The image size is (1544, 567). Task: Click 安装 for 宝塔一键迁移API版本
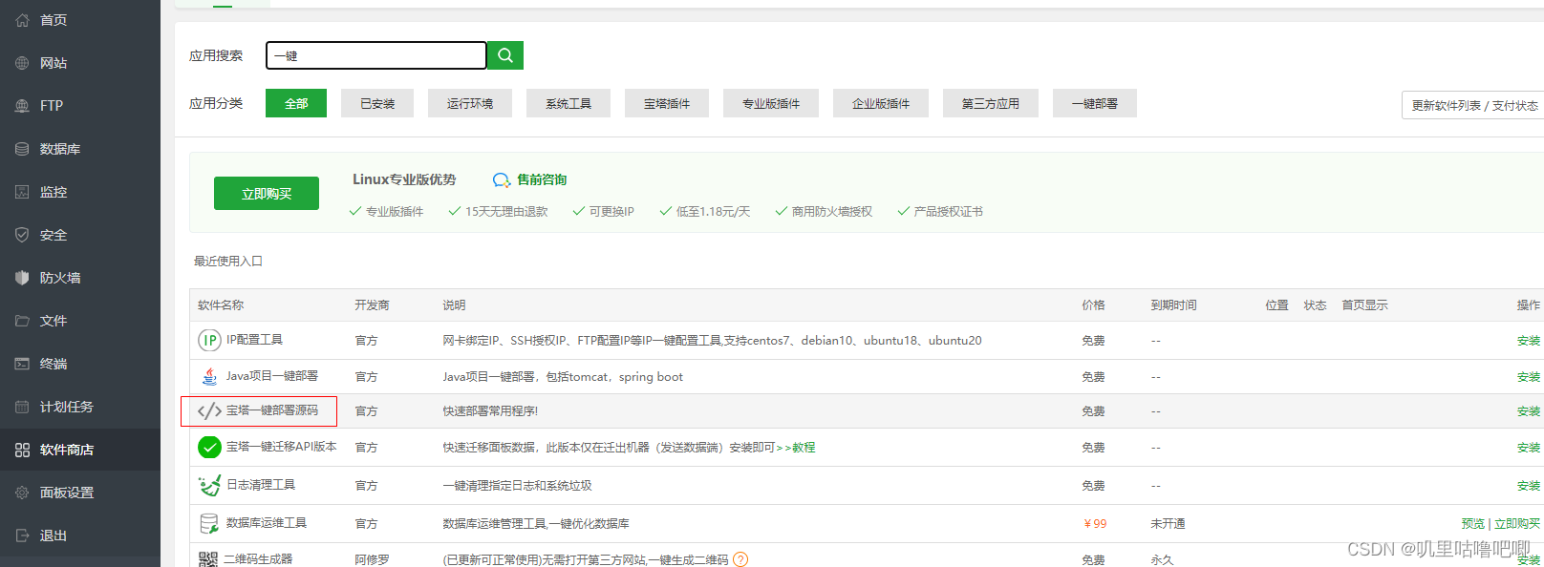coord(1529,448)
